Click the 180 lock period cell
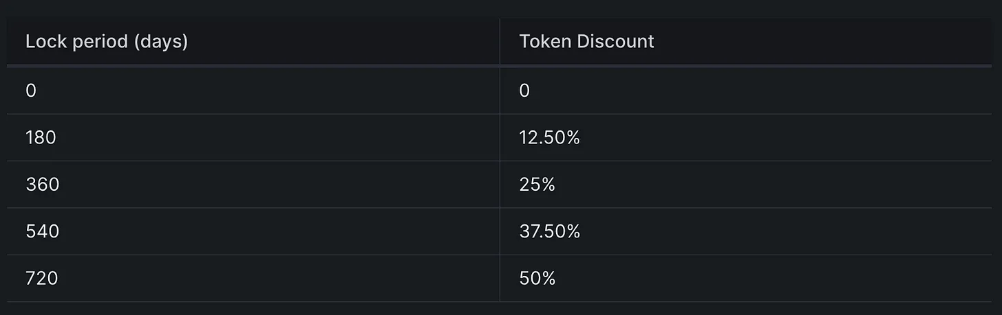Screen dimensions: 1002x315 tap(41, 138)
